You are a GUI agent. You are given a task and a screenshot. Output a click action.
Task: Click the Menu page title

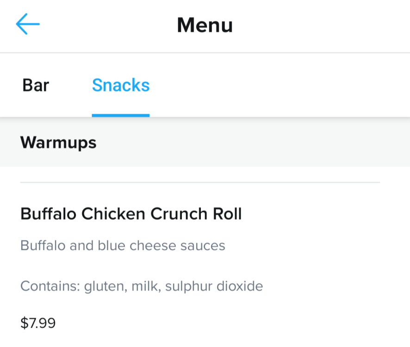click(x=205, y=25)
